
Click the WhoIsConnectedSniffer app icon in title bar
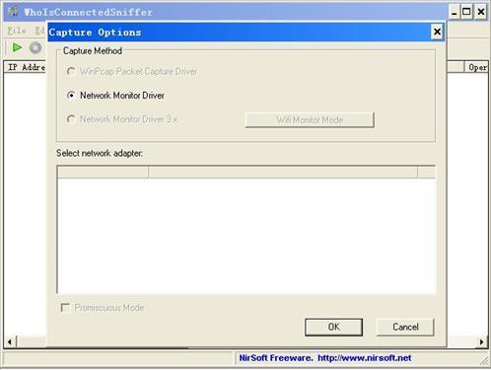[13, 12]
